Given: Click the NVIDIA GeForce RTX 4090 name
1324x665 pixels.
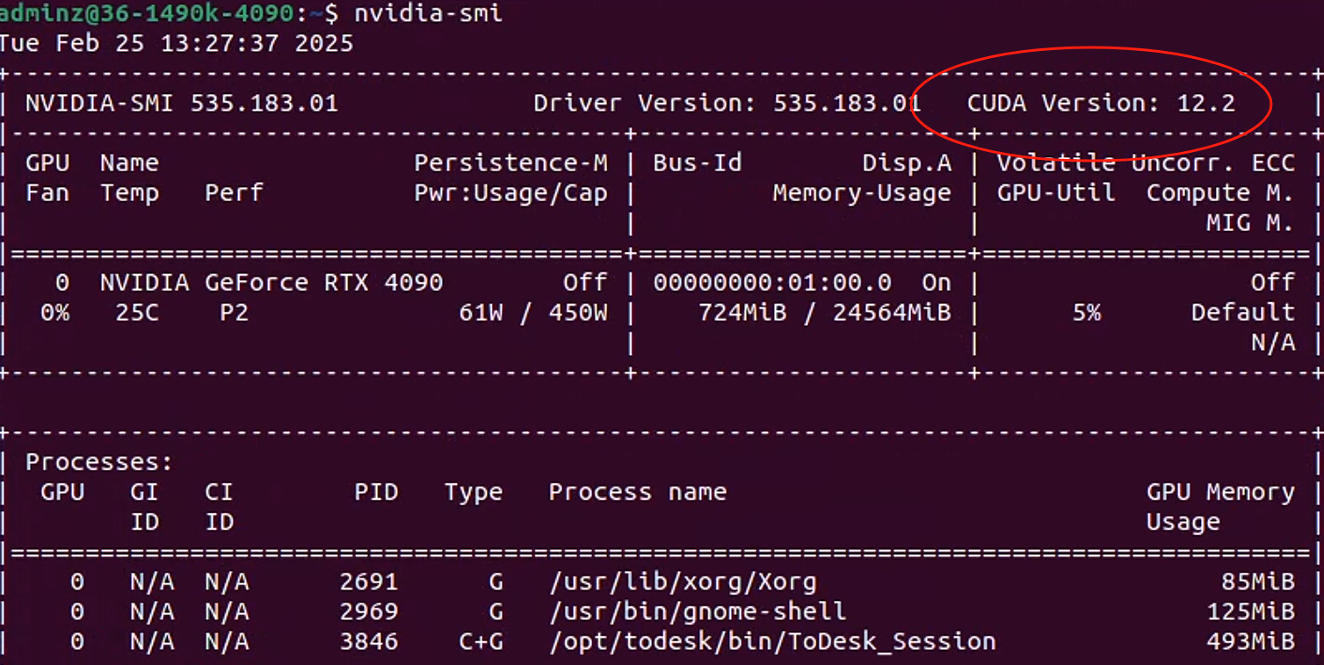Looking at the screenshot, I should (271, 282).
